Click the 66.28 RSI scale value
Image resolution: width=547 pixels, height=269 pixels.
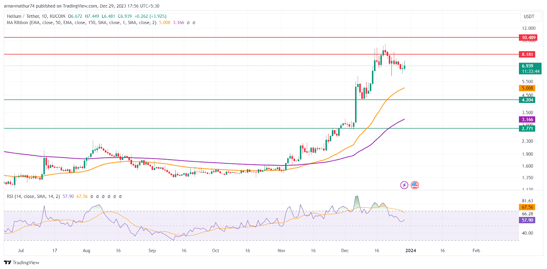pos(528,214)
